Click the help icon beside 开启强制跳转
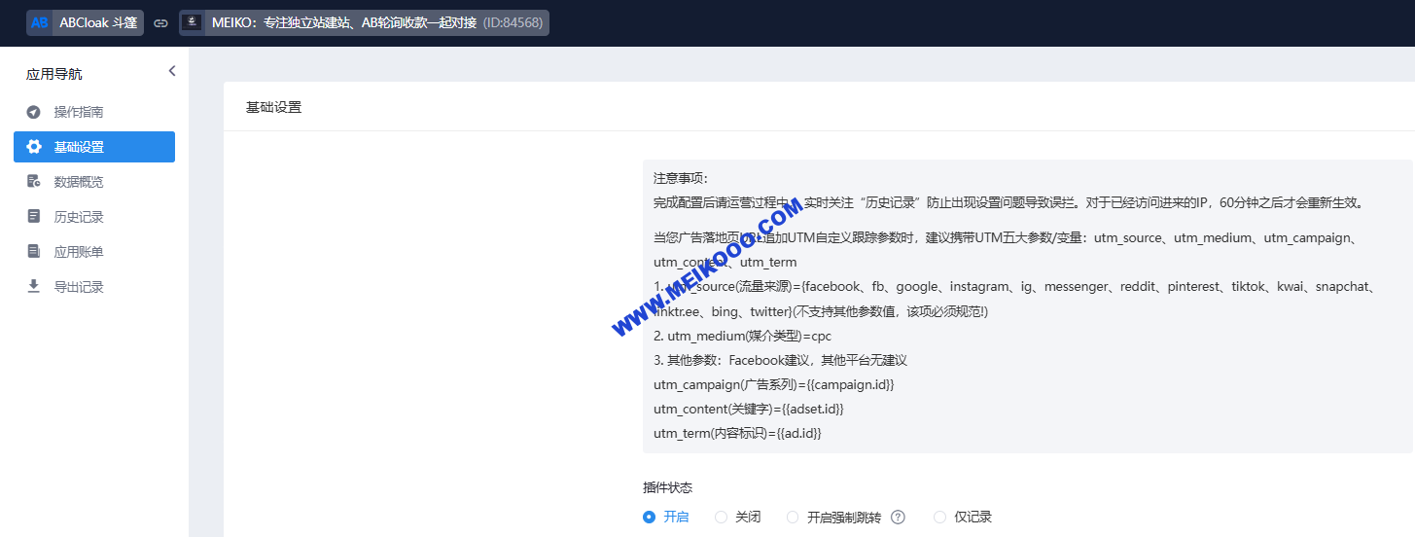 (898, 518)
